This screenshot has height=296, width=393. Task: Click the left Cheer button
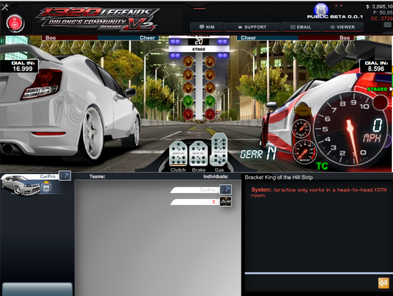coord(128,38)
